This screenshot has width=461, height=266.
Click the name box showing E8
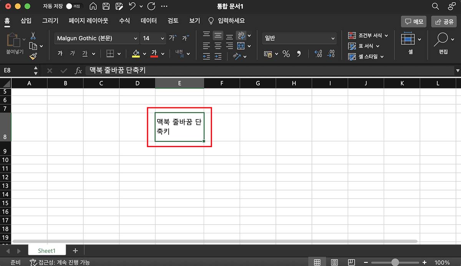(16, 71)
